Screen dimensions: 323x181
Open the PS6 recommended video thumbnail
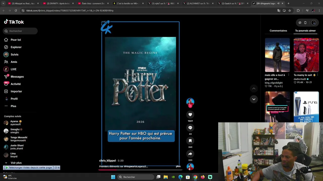pyautogui.click(x=306, y=107)
